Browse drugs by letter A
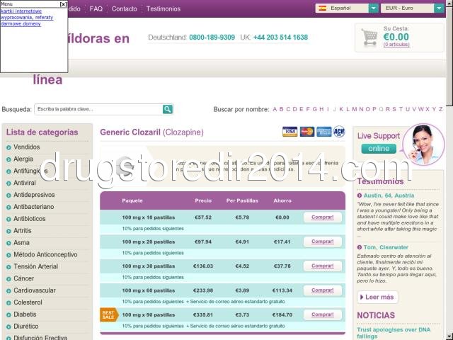This screenshot has width=453, height=340. click(x=275, y=109)
